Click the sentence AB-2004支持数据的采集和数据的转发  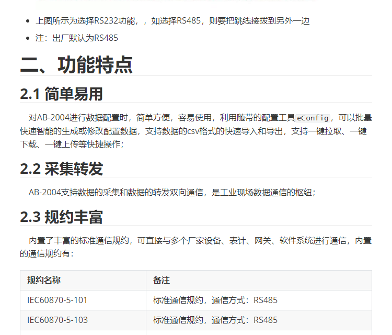pos(172,192)
